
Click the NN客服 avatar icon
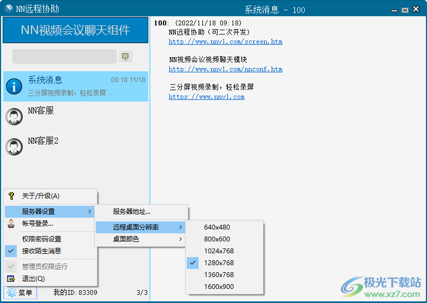(x=14, y=117)
